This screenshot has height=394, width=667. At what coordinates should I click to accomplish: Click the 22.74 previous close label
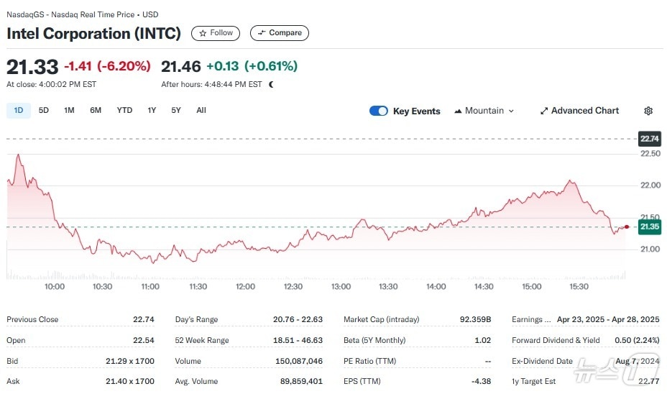[x=650, y=139]
